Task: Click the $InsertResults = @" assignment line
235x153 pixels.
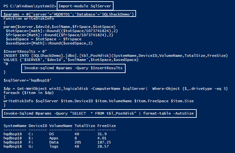Action: click(25, 51)
